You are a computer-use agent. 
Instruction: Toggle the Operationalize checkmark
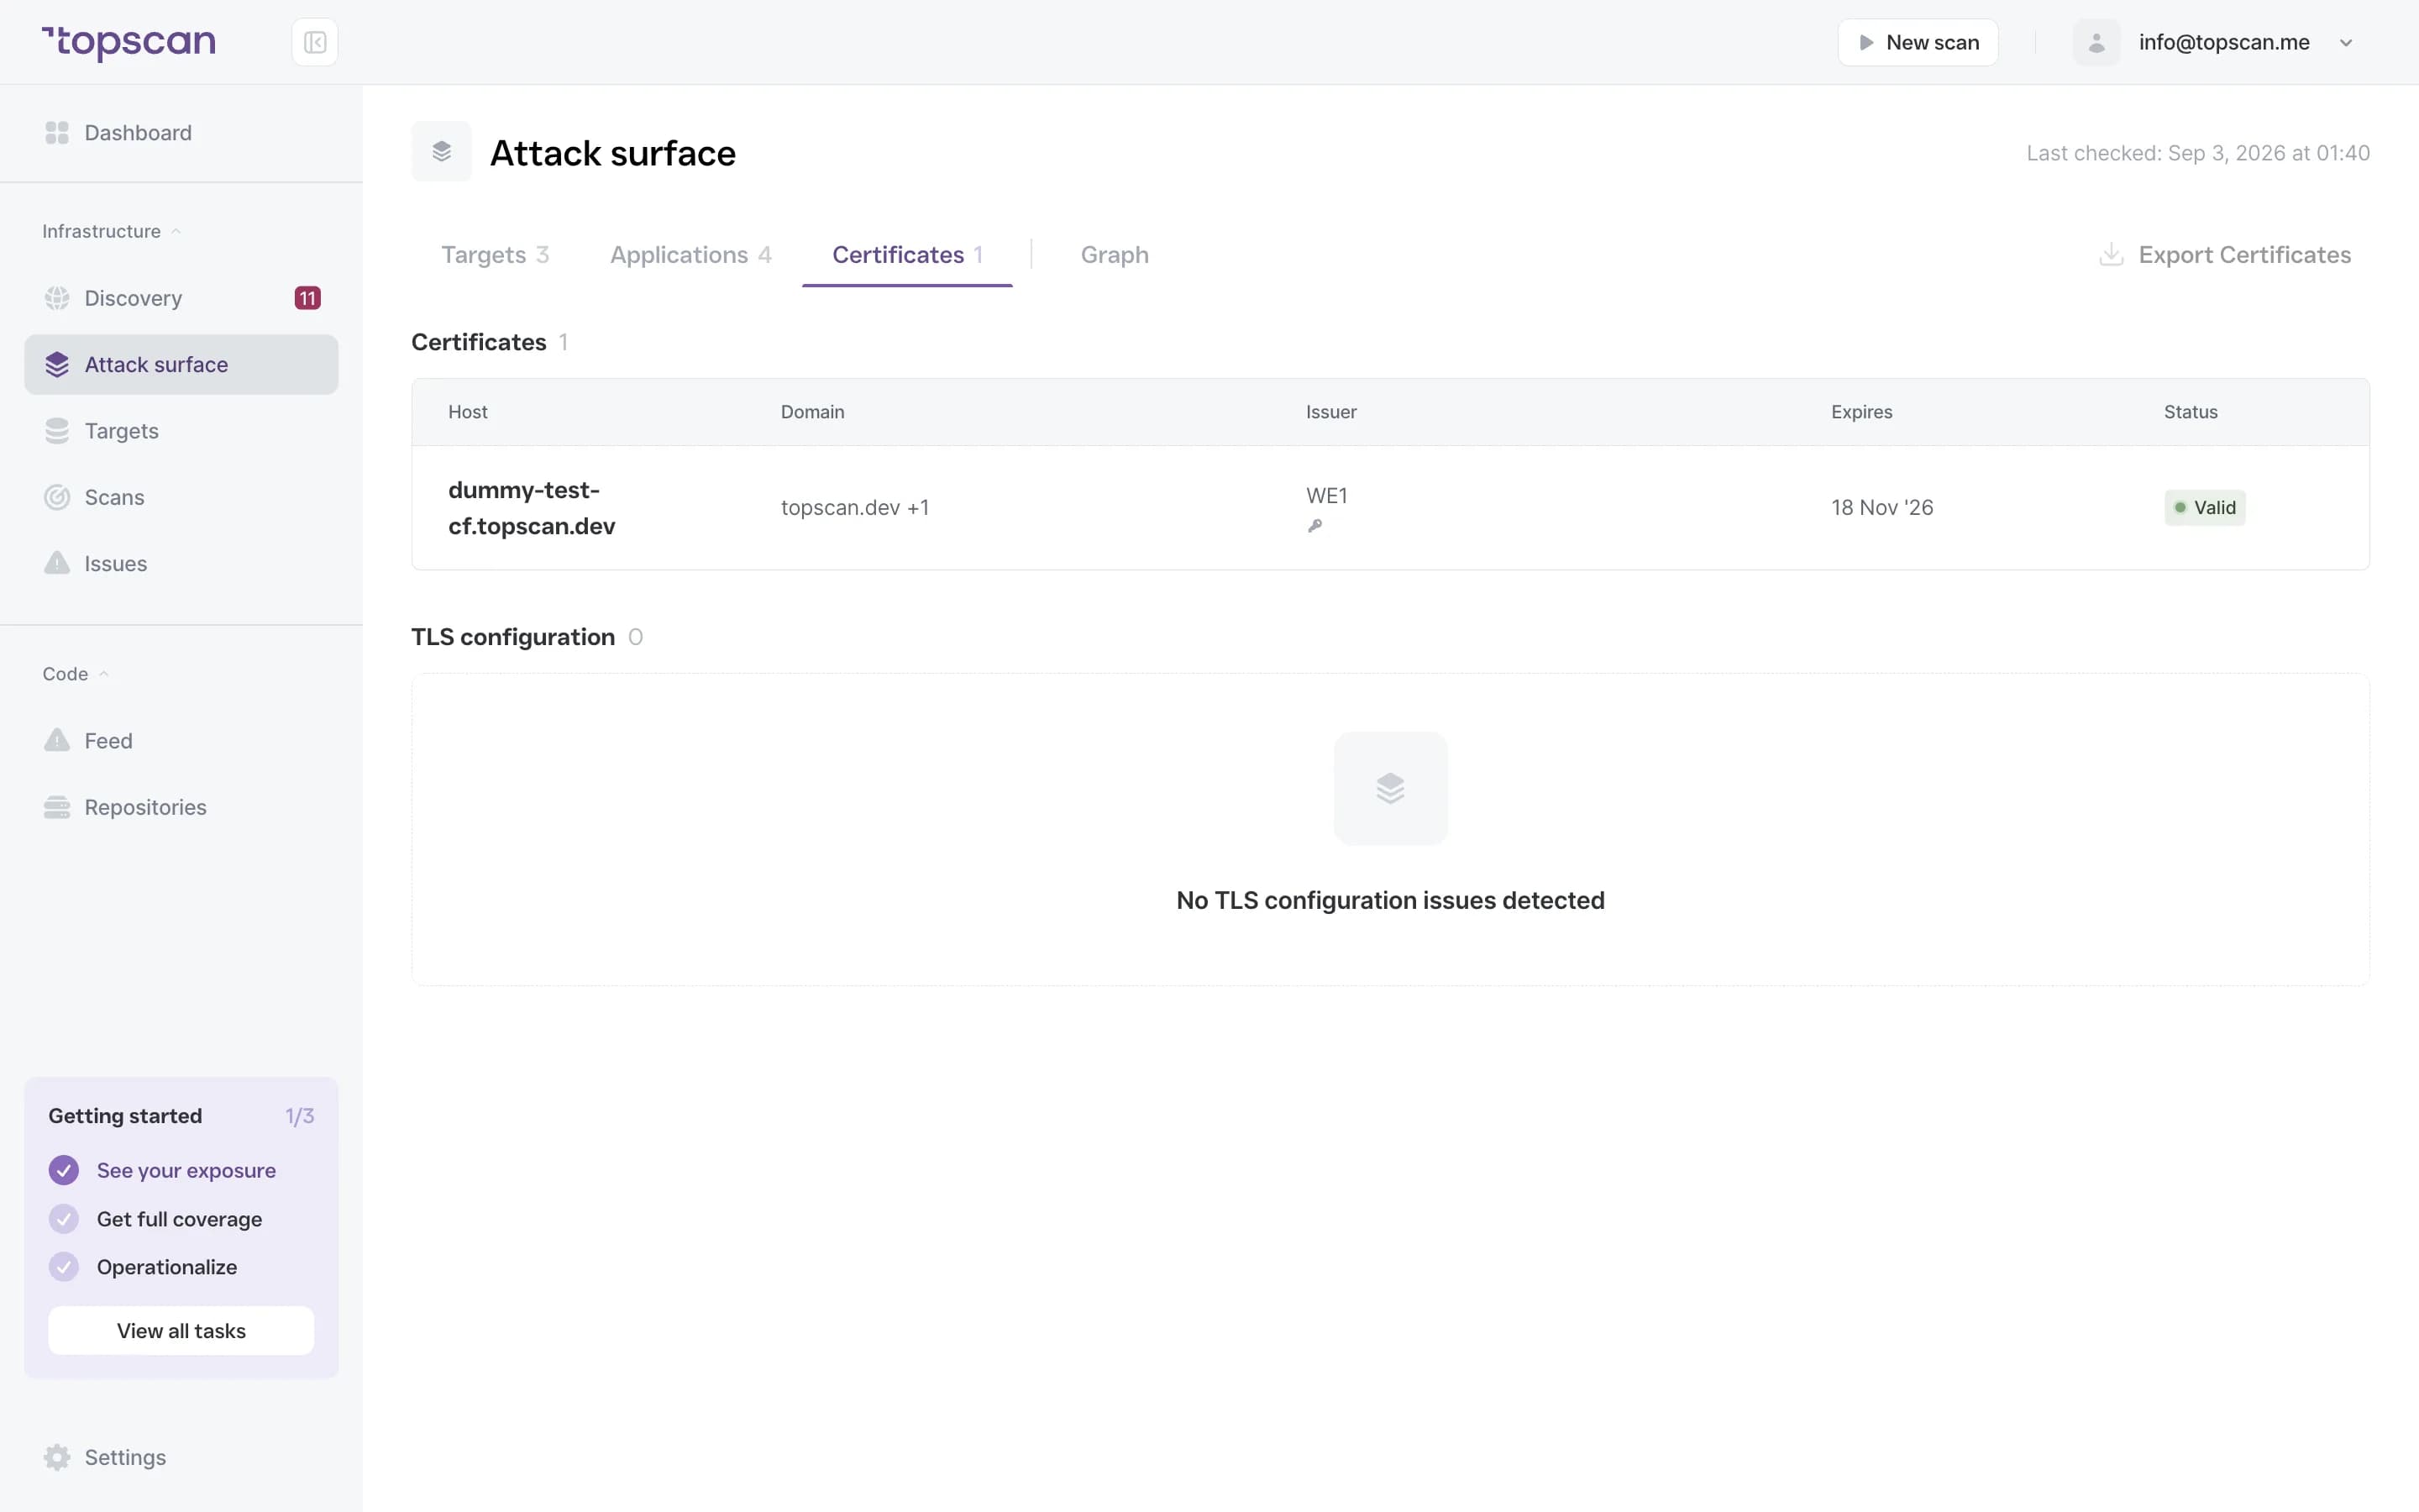64,1267
